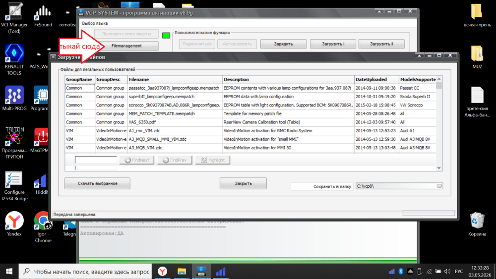
Task: Click the Windows Start button
Action: point(9,272)
